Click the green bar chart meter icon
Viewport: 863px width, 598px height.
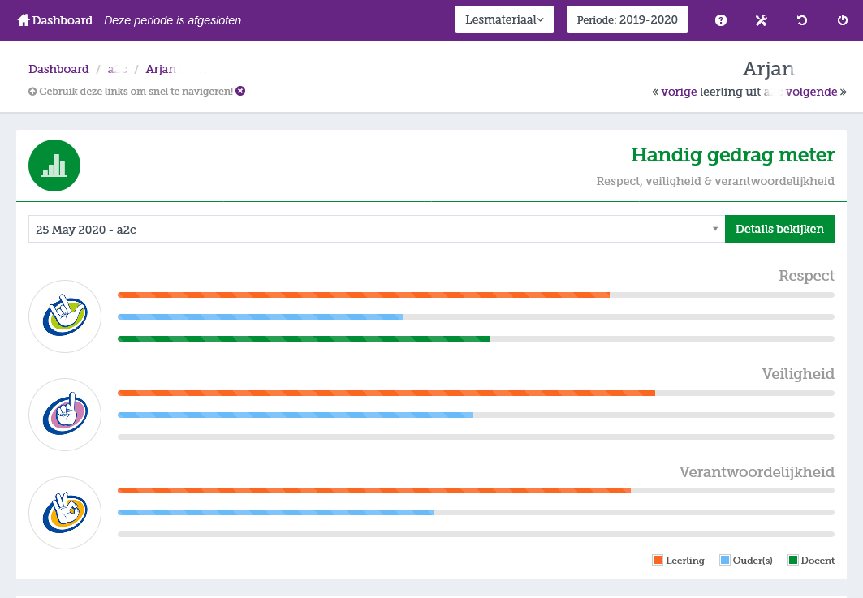(x=54, y=166)
